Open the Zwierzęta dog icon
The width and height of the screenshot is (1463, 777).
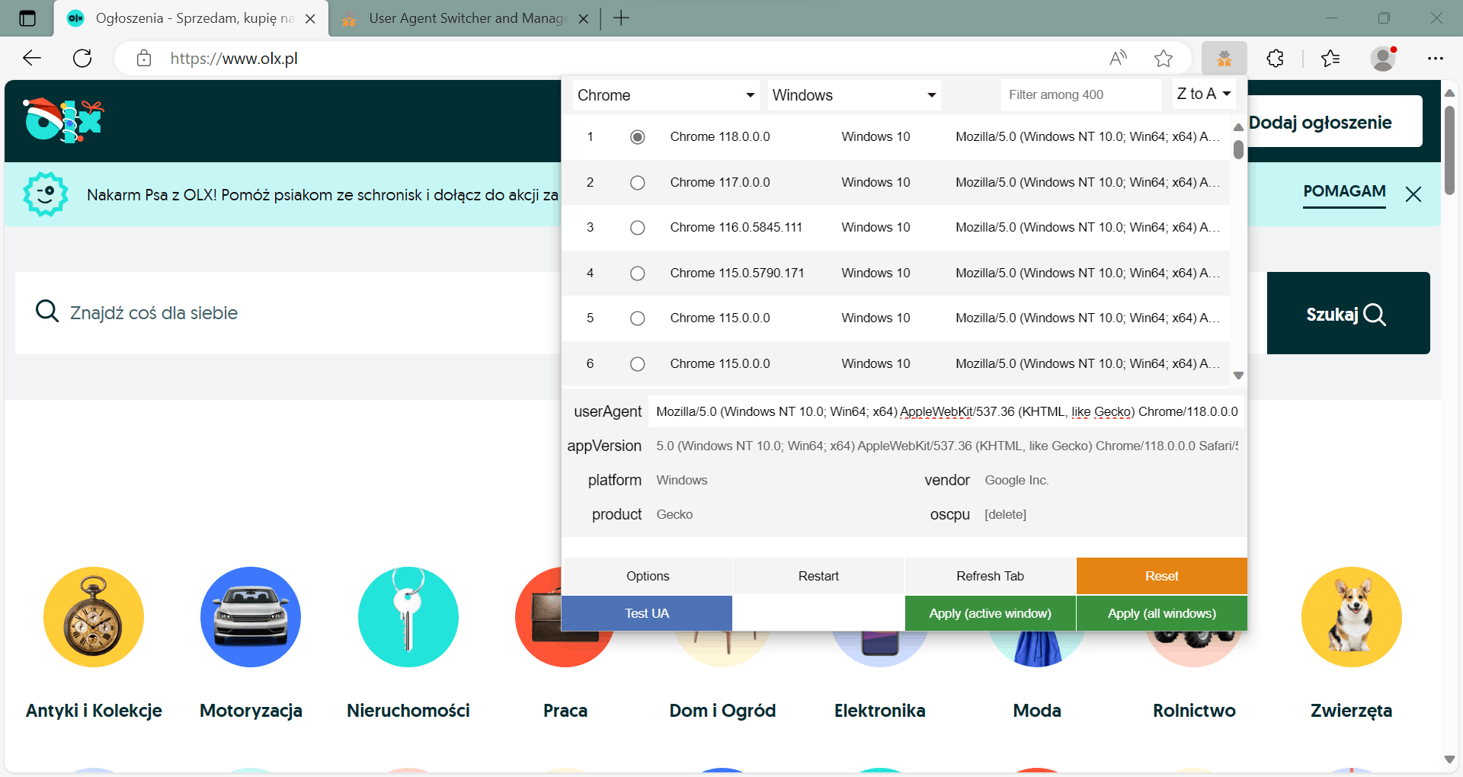(x=1352, y=617)
